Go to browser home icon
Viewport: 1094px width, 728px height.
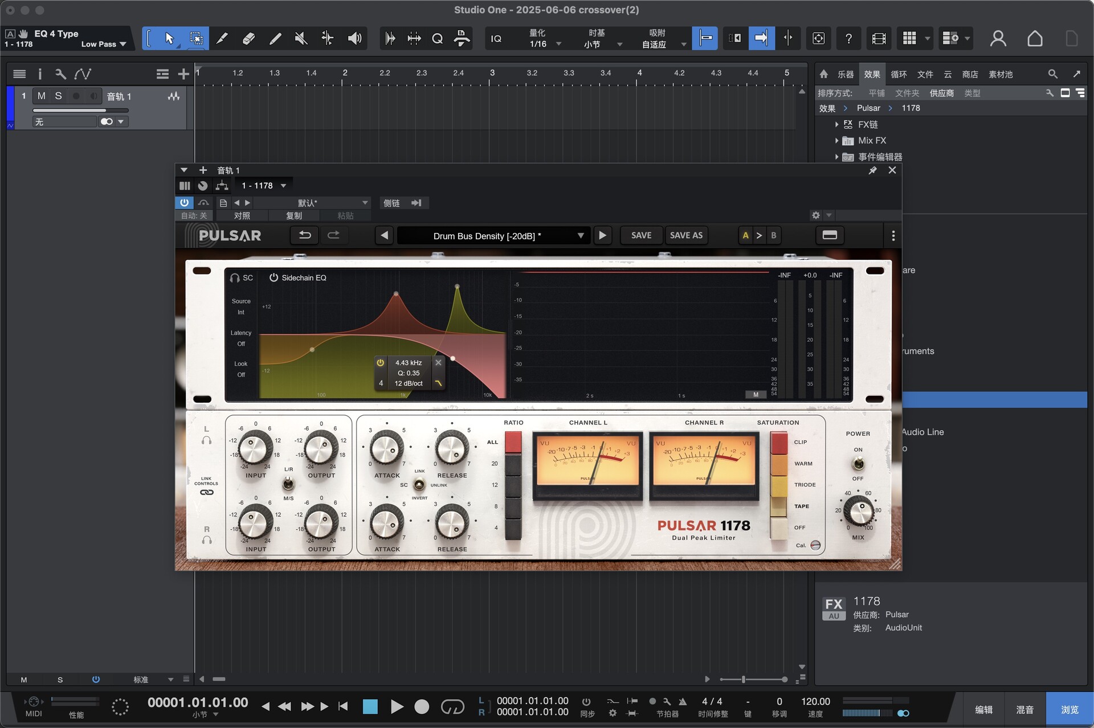[823, 74]
